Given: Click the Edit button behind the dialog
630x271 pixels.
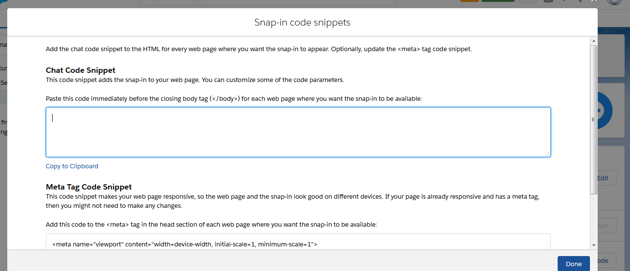Looking at the screenshot, I should [603, 178].
